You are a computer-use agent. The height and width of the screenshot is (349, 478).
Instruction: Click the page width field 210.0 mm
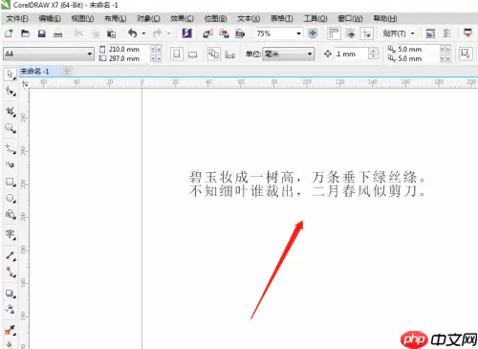click(128, 50)
